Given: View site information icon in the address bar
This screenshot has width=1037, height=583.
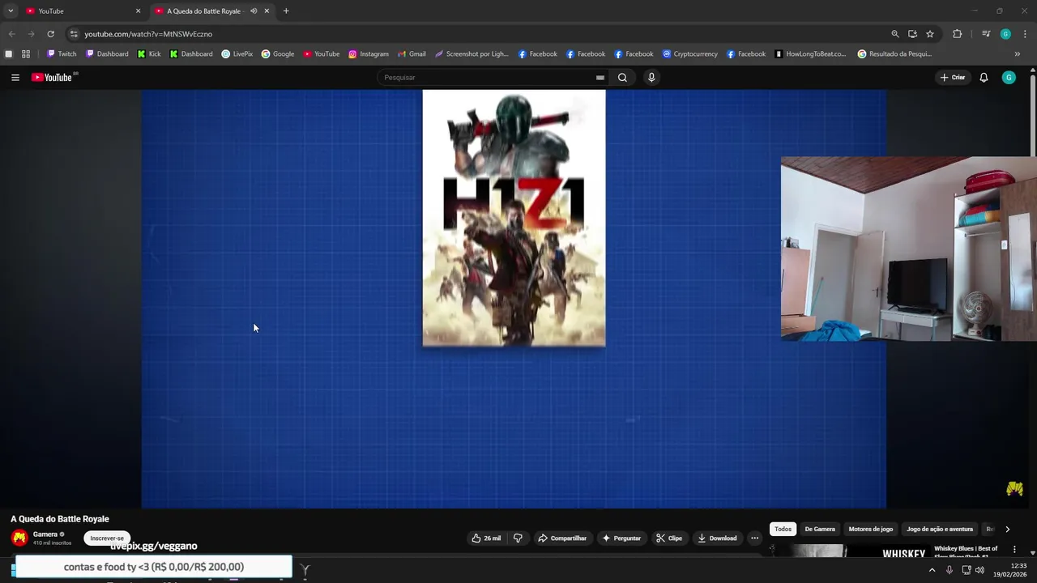Looking at the screenshot, I should pos(74,34).
